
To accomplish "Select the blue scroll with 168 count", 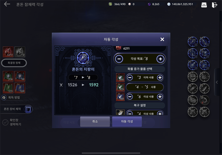I will tap(20, 88).
